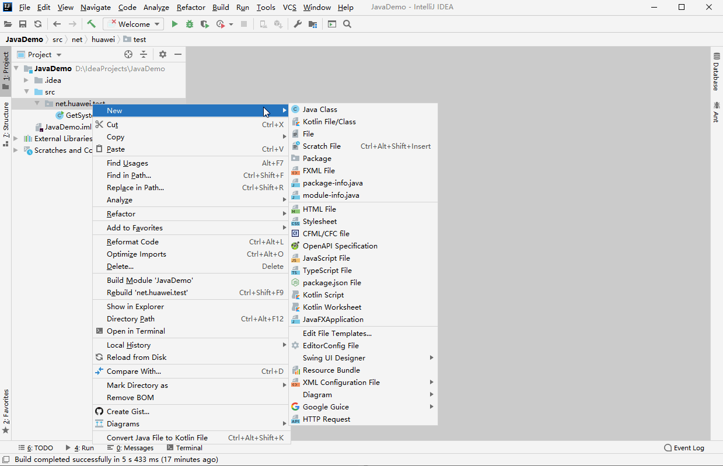
Task: Open the Ant tool window
Action: [716, 112]
